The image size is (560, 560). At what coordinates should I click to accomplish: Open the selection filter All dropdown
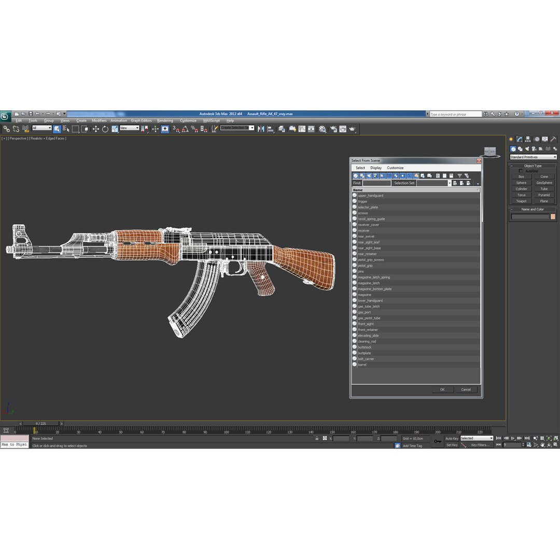tap(42, 128)
